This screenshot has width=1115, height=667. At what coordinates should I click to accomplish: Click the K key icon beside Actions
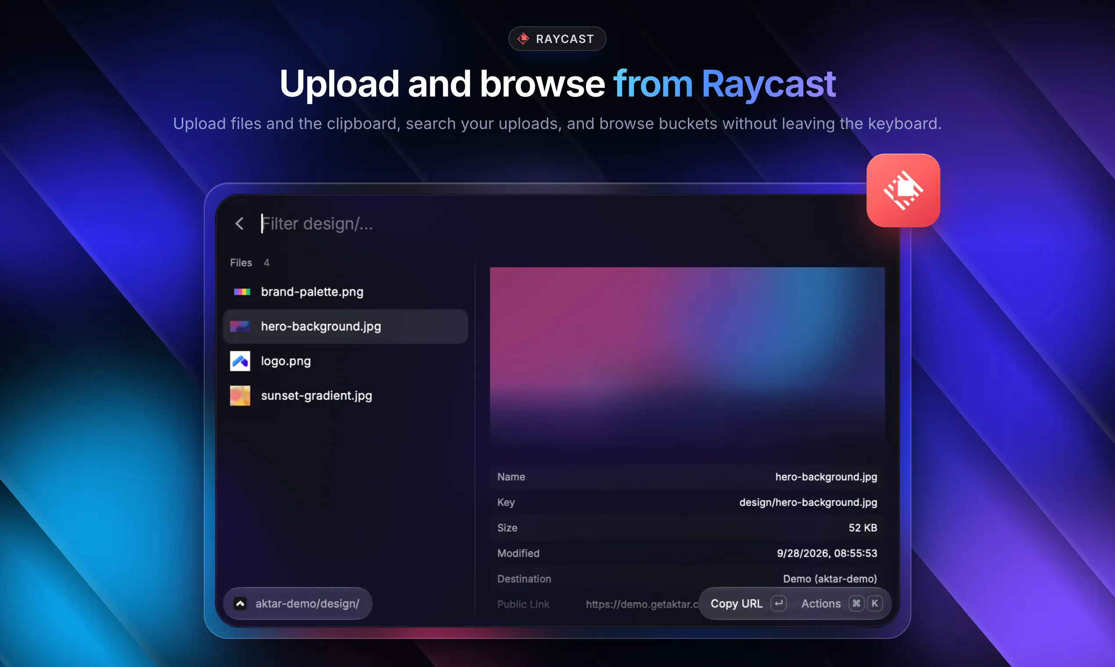(x=874, y=603)
